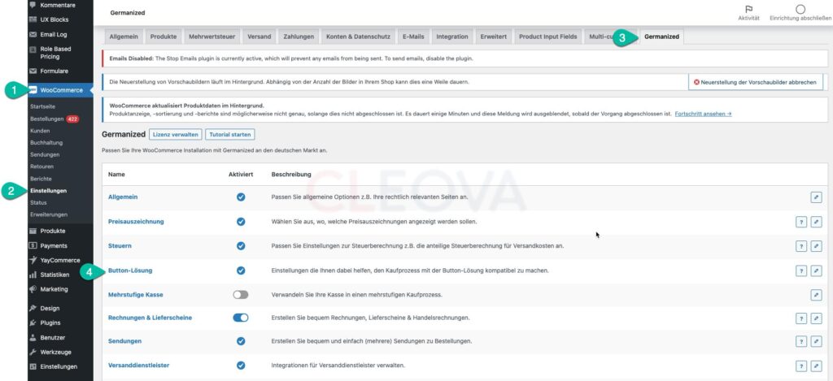Viewport: 833px width, 381px height.
Task: Click the activated checkmark for Preisauszeichnung
Action: click(241, 222)
